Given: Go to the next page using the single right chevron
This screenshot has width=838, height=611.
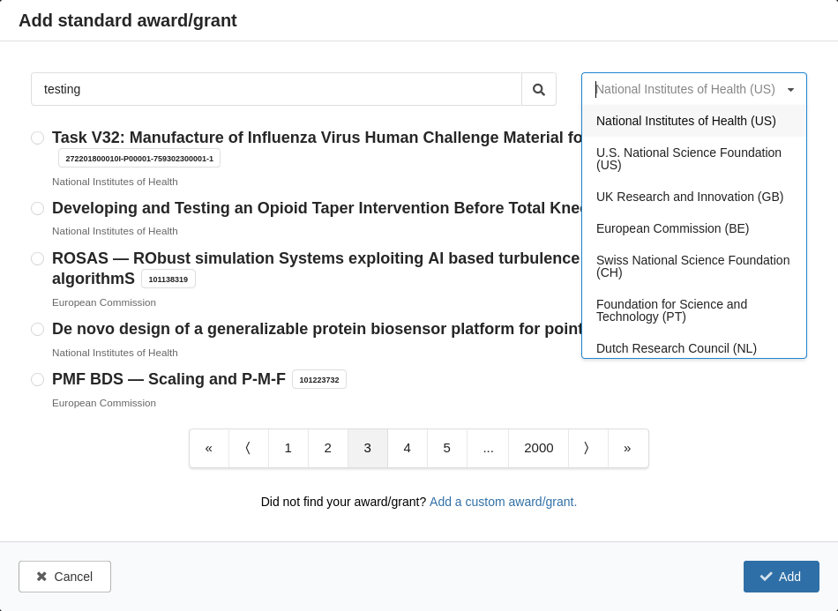Looking at the screenshot, I should 587,448.
